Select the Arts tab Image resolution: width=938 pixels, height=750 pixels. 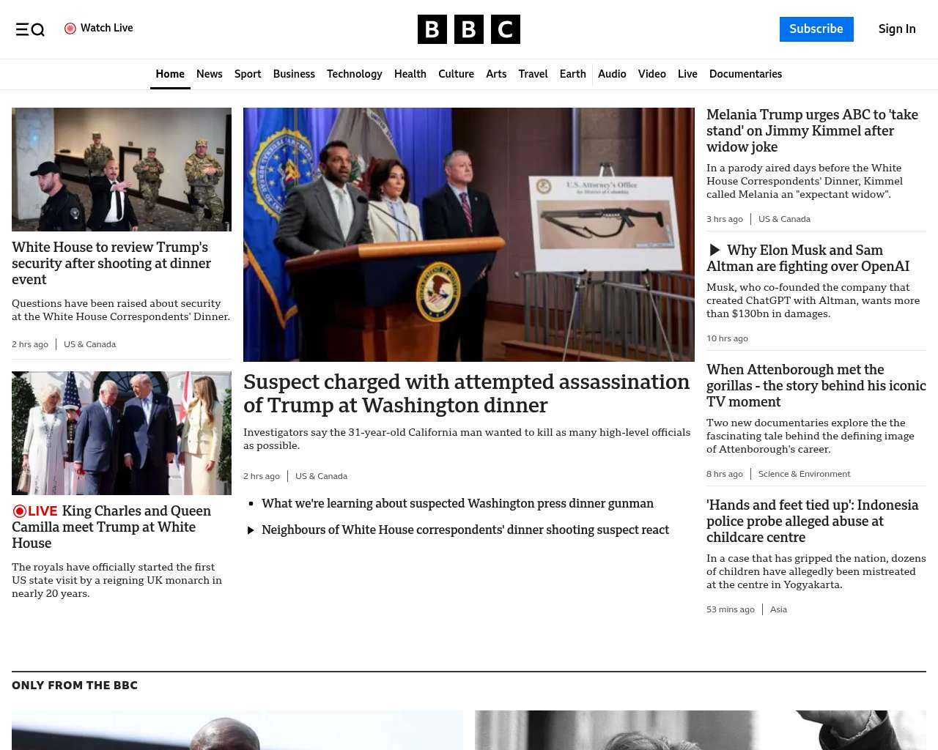(496, 74)
